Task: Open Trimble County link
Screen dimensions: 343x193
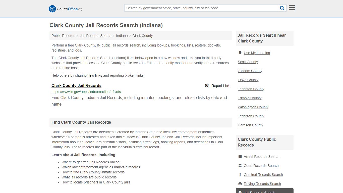Action: [250, 98]
